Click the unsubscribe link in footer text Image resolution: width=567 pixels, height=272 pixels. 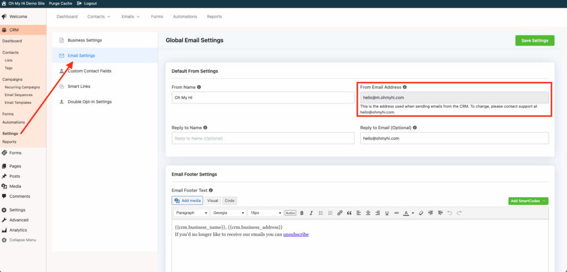(x=296, y=234)
